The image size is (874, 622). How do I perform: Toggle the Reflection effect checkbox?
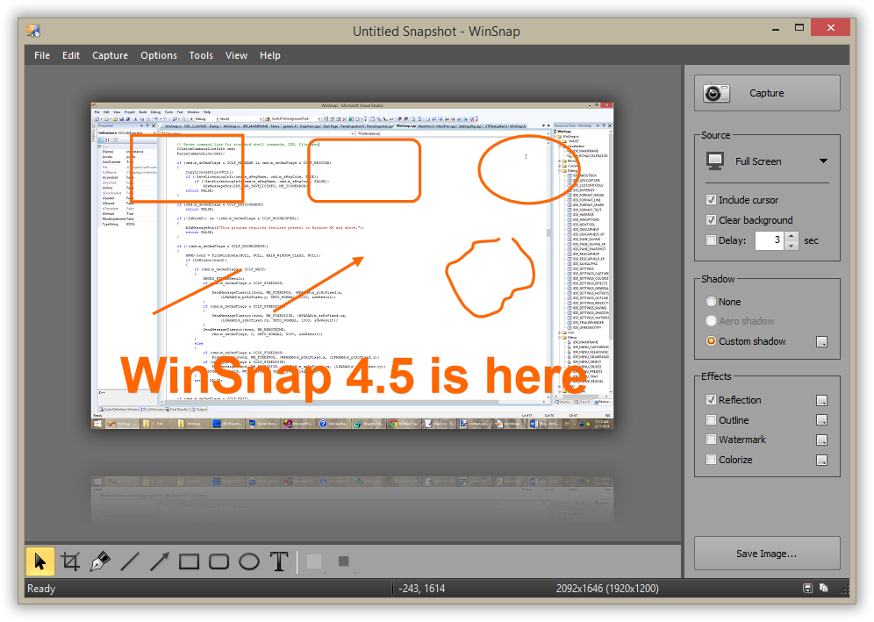(712, 400)
